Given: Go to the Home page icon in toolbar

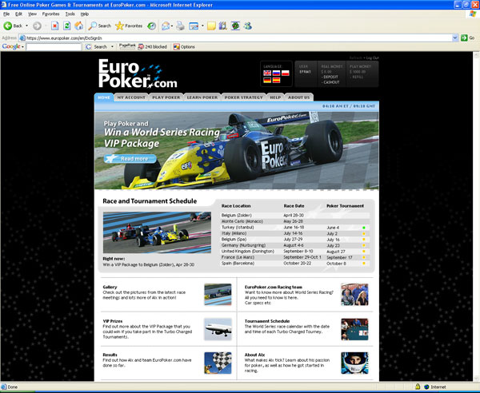Looking at the screenshot, I should [78, 26].
